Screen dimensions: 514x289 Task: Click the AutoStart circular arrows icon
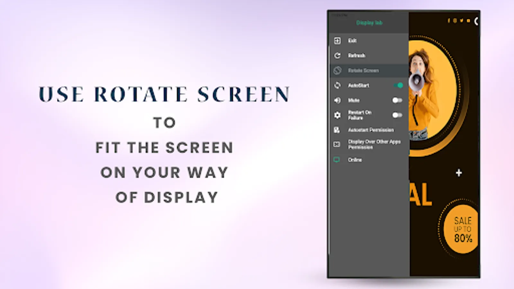[337, 85]
